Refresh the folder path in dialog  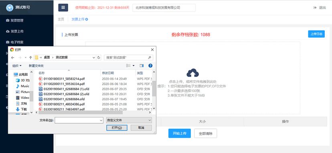[99, 57]
